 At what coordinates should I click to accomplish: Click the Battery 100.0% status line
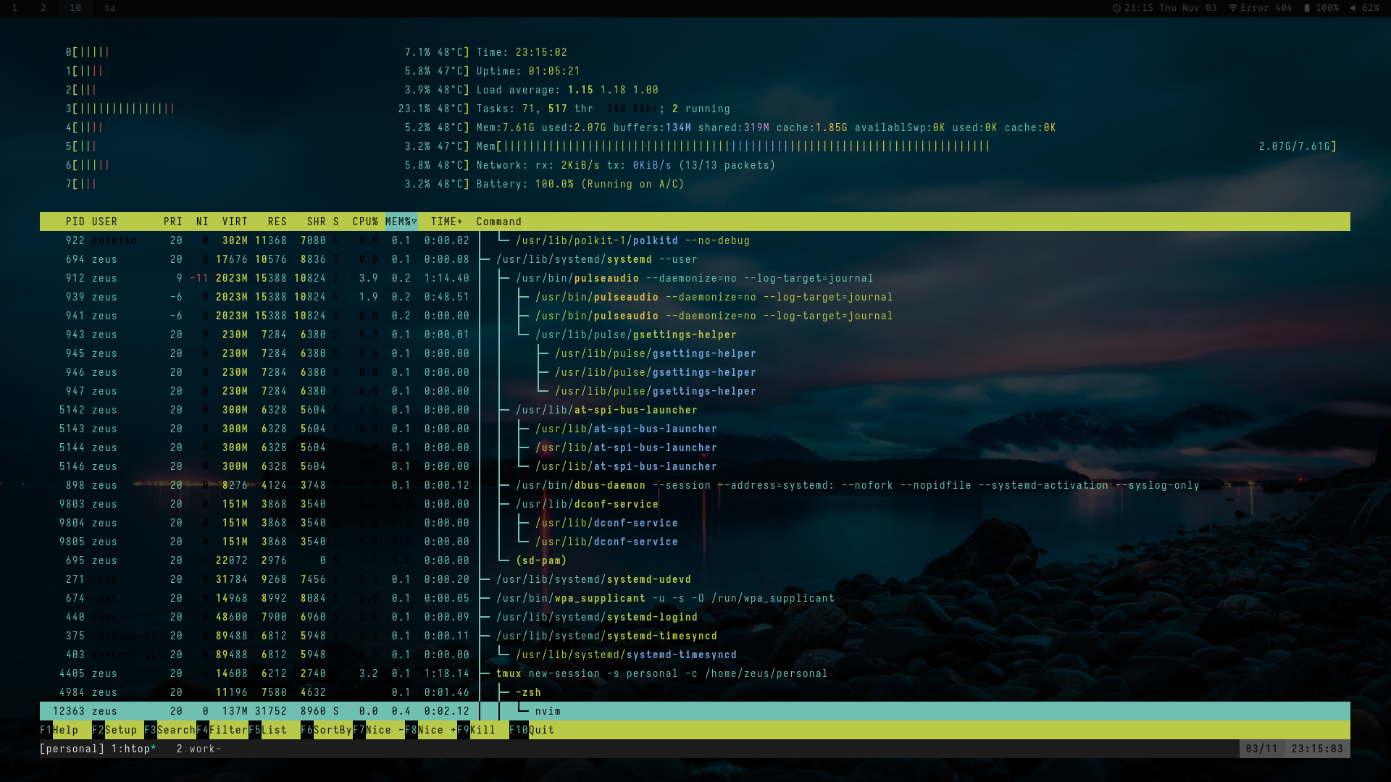coord(580,184)
